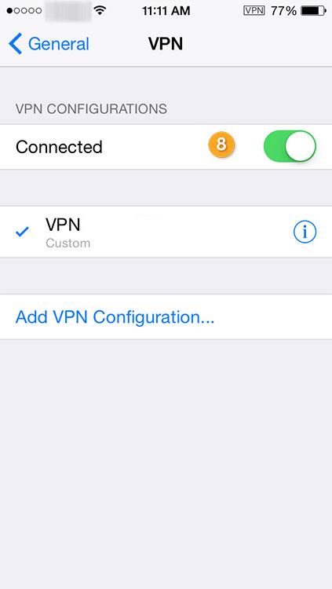This screenshot has width=332, height=589.
Task: Tap the 11:11 AM clock
Action: pos(166,10)
